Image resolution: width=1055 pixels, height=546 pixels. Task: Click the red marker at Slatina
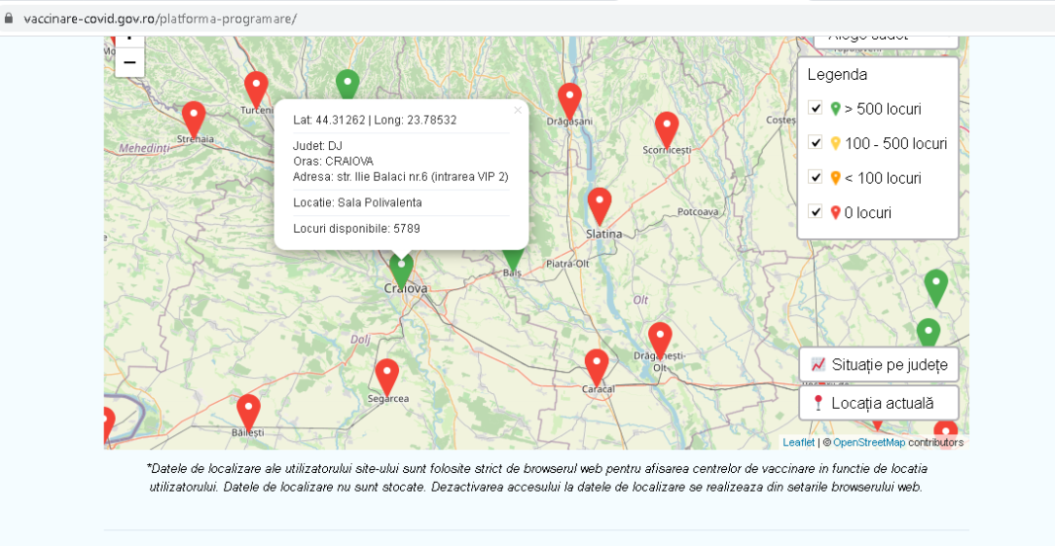point(600,205)
